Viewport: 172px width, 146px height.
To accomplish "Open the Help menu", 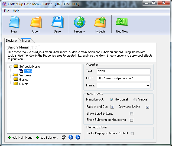I will point(16,11).
